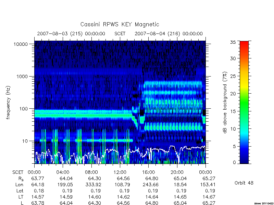Click the "5" color bar tick label

pyautogui.click(x=234, y=147)
